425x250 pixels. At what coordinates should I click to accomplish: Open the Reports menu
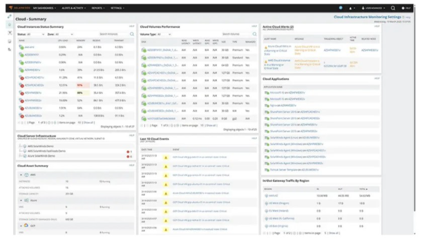[98, 8]
